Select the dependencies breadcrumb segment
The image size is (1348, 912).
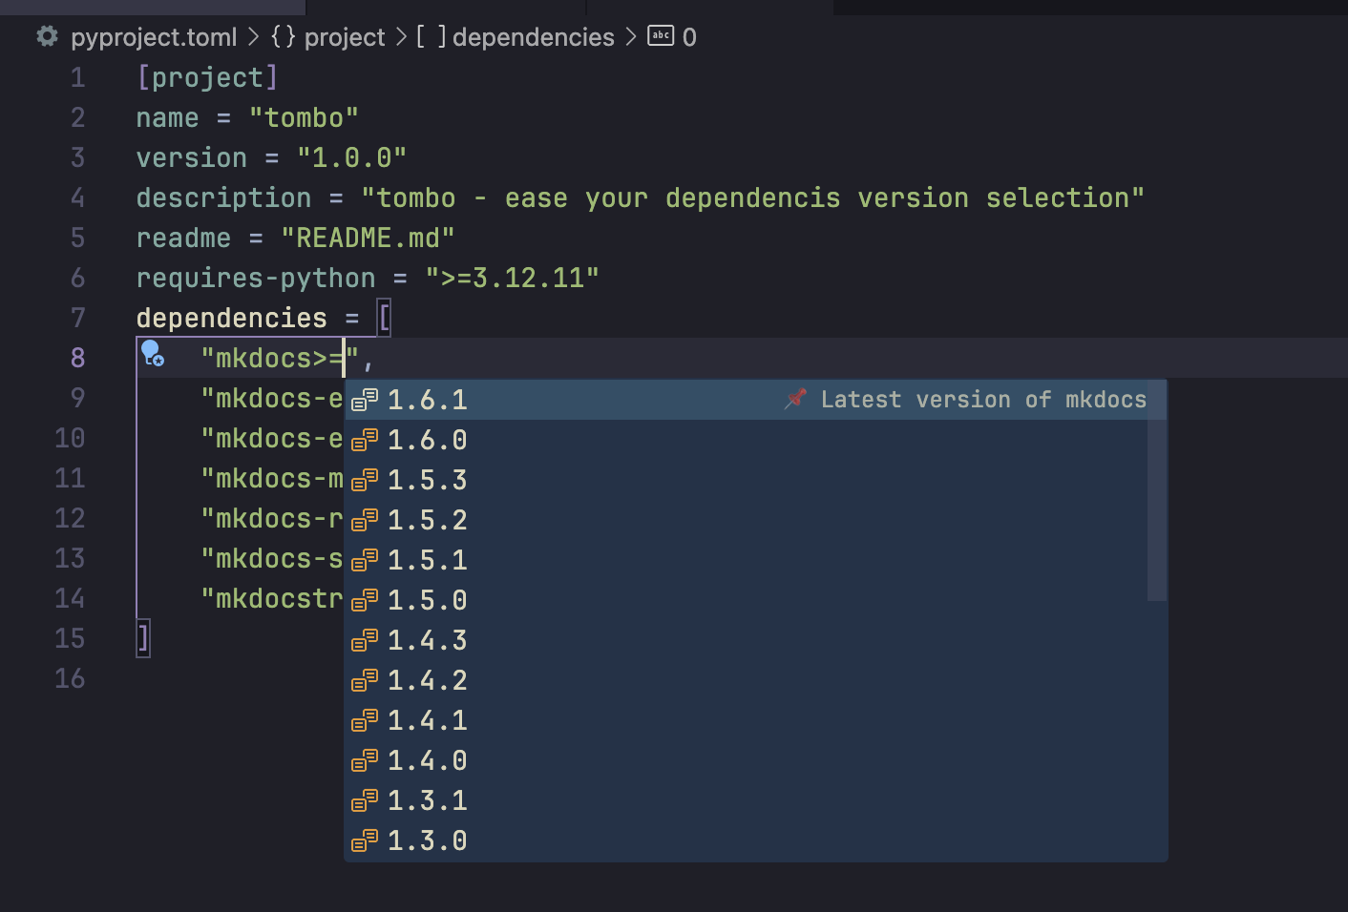pos(534,37)
